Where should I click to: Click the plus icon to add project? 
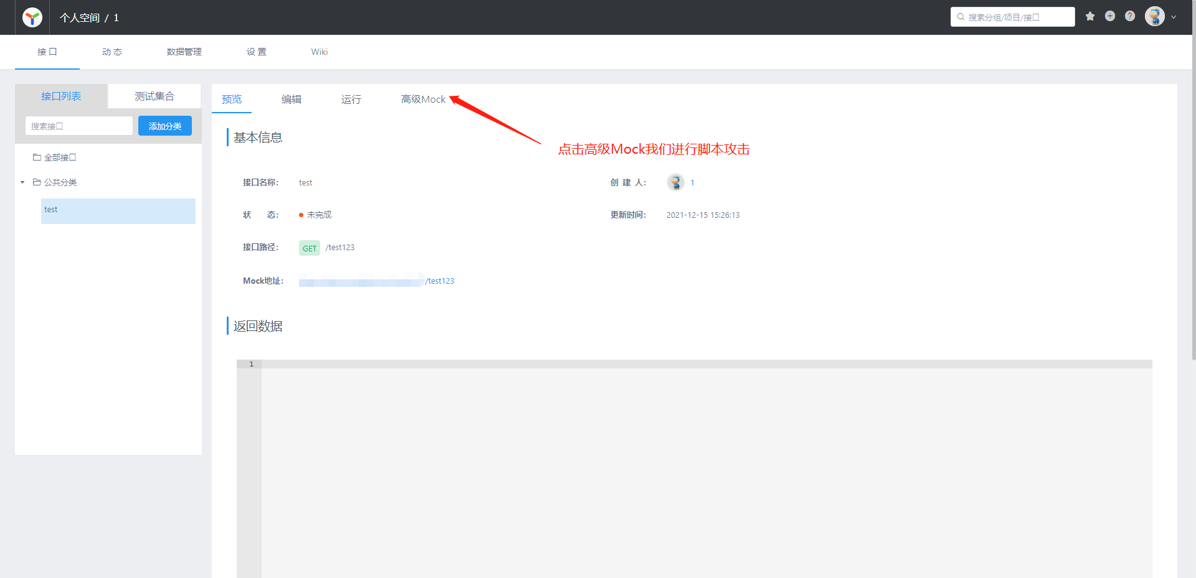click(x=1110, y=17)
